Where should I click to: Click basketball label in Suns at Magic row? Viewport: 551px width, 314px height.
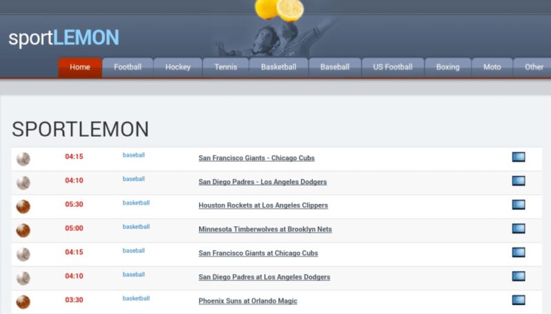(x=136, y=298)
